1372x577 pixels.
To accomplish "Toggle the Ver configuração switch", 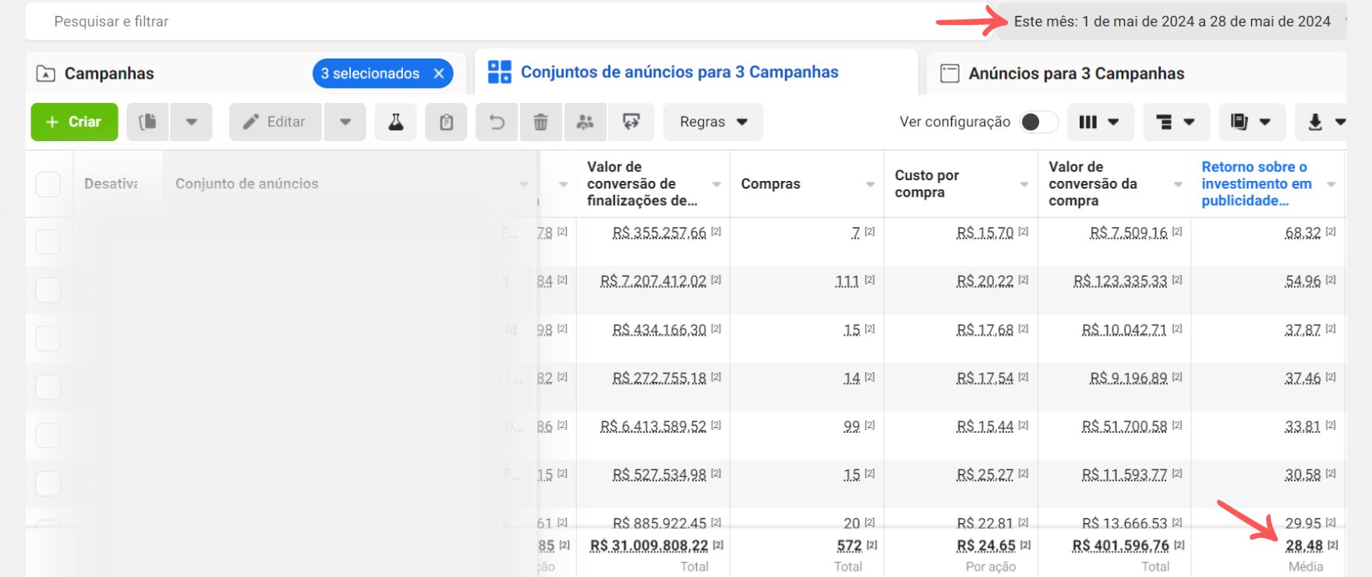I will pos(1038,122).
